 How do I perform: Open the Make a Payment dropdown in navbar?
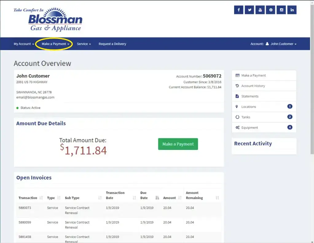(55, 44)
